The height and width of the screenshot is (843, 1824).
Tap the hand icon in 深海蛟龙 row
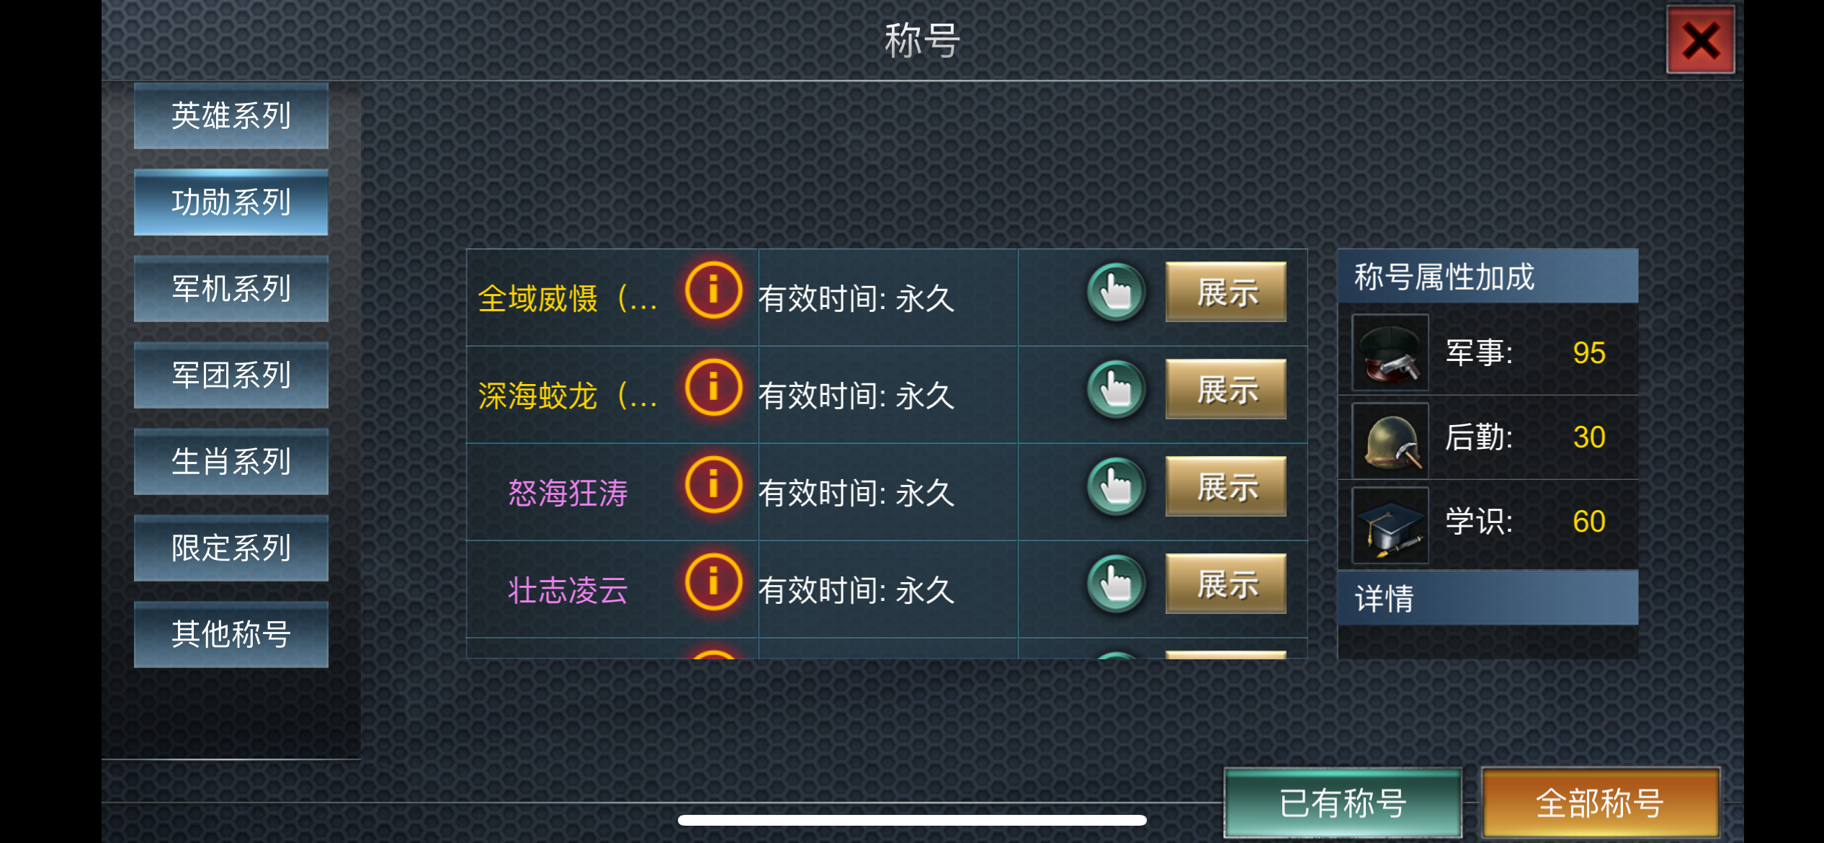[x=1116, y=389]
